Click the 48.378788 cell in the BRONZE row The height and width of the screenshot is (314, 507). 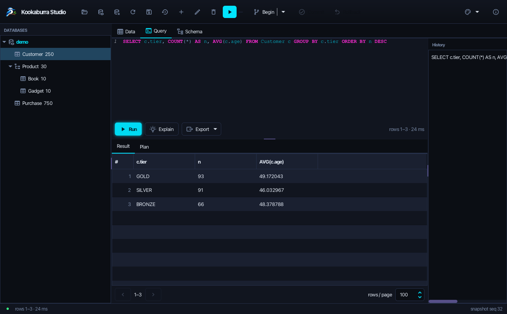pos(287,204)
